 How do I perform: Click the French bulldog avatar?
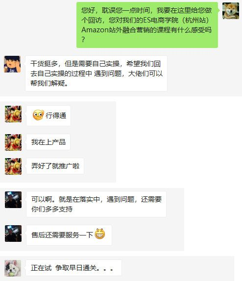point(13,268)
